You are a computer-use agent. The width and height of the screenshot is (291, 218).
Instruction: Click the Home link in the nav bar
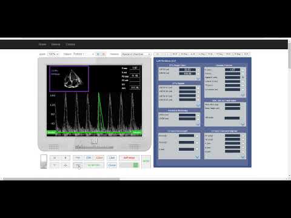coord(42,44)
